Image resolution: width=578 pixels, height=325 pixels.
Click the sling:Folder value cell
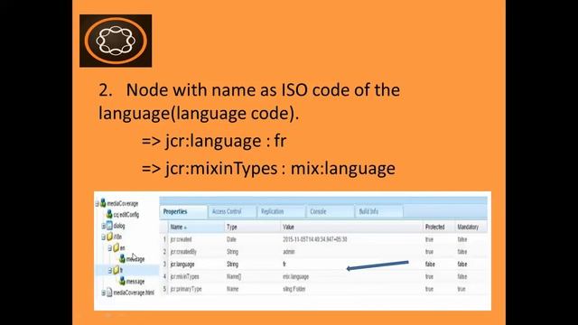coord(294,289)
